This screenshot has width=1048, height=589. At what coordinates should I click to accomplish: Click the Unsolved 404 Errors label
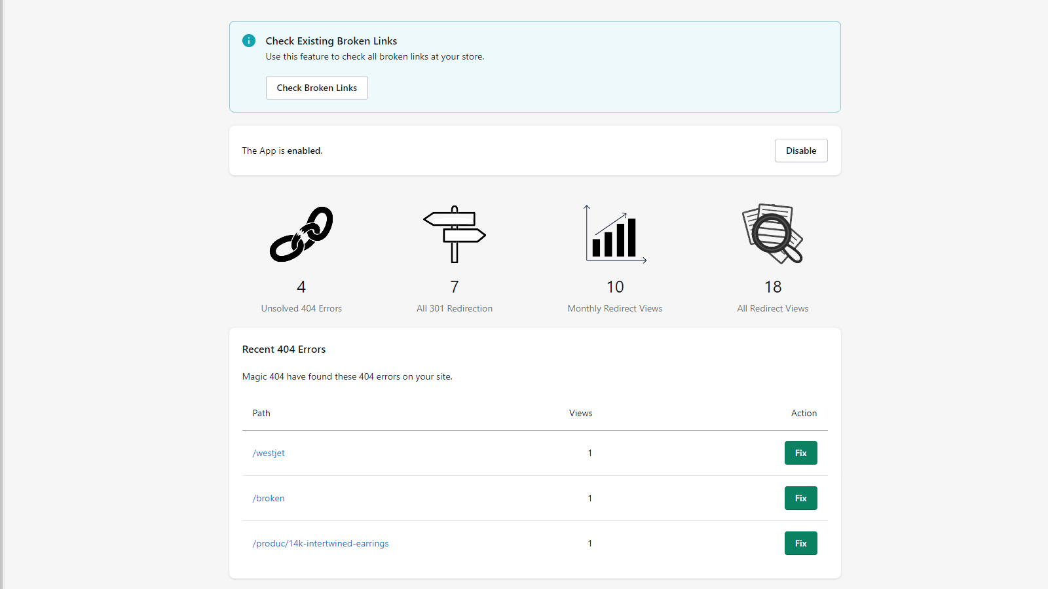tap(301, 308)
